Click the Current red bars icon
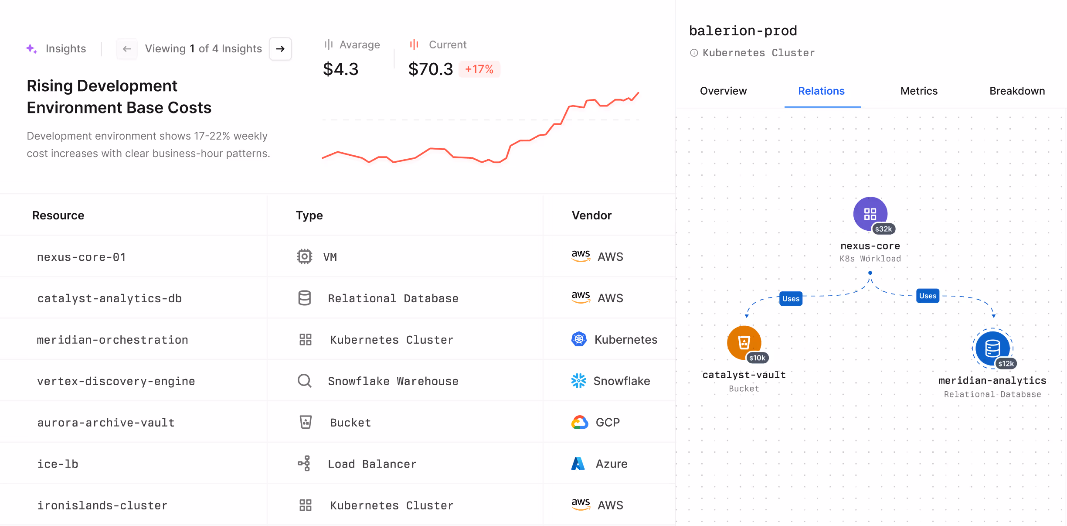This screenshot has width=1067, height=526. [414, 44]
